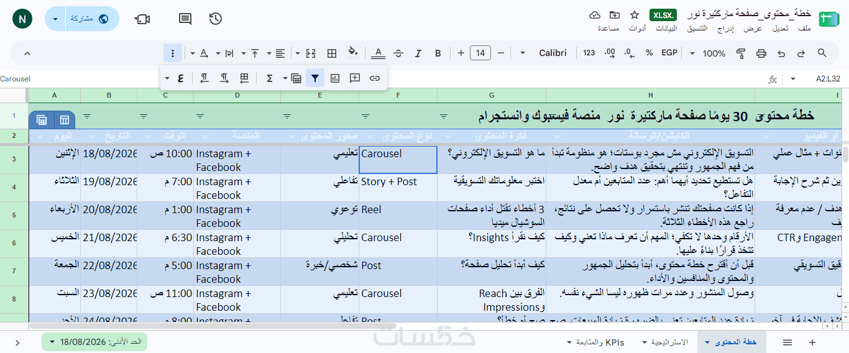Click the EGP currency format button
Screen dimensions: 849x353
coord(669,53)
